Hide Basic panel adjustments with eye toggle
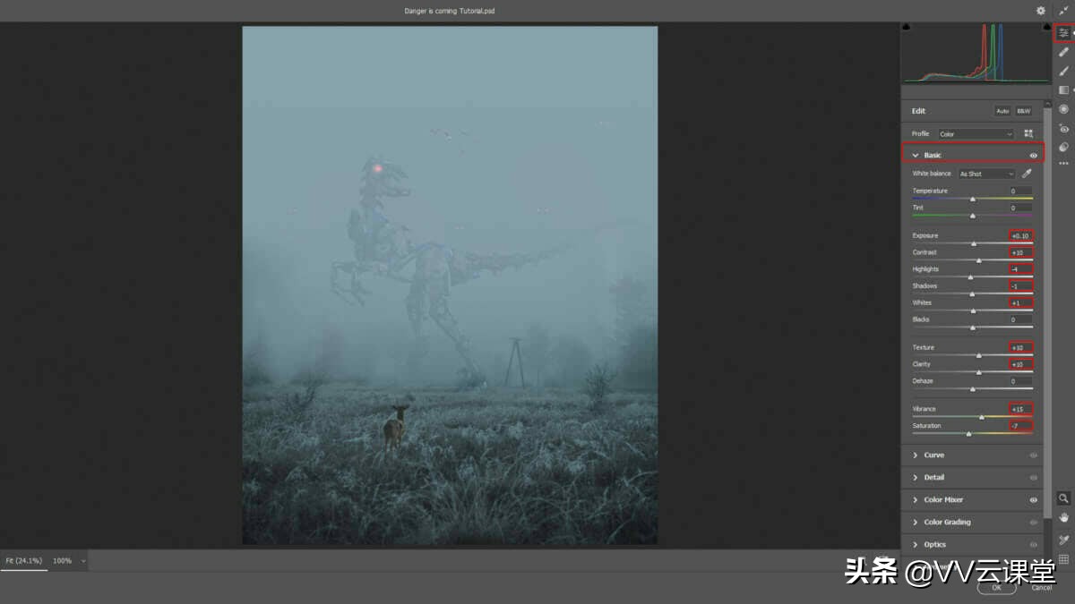Screen dimensions: 1075x604 1035,154
